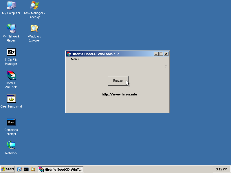Open the Menu in WinTools window
Viewport: 231px width, 173px height.
[x=75, y=59]
